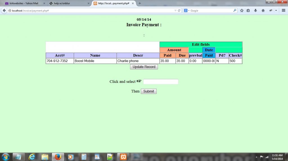The image size is (288, 161).
Task: Switch to Firefox in the taskbar
Action: point(58,157)
